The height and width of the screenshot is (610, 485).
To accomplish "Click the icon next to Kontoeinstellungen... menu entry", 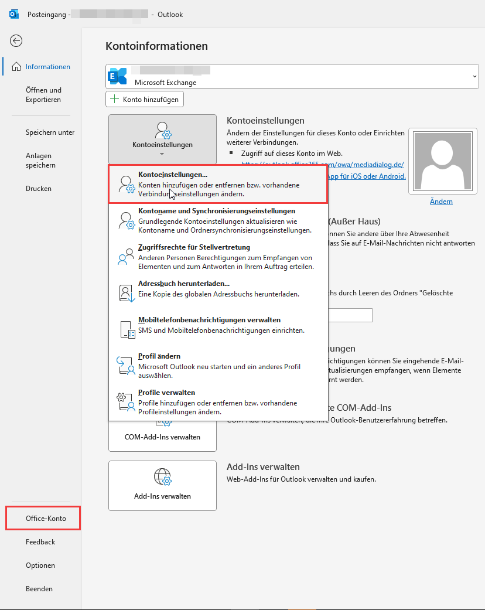I will point(127,185).
